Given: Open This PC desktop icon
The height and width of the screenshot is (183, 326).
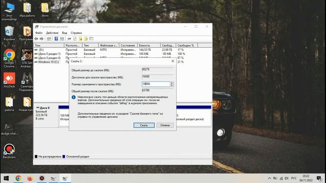Looking at the screenshot, I should [x=9, y=12].
